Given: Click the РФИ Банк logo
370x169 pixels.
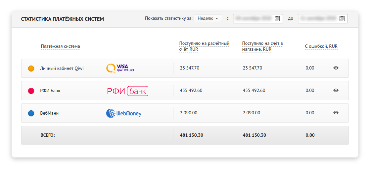Looking at the screenshot, I should click(127, 91).
